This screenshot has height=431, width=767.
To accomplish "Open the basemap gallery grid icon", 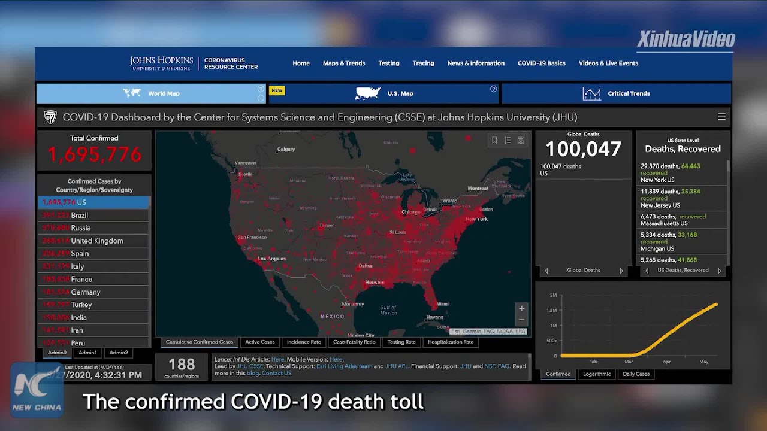I will 521,140.
